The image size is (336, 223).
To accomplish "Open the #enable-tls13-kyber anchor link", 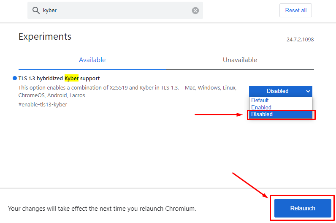I will [43, 105].
